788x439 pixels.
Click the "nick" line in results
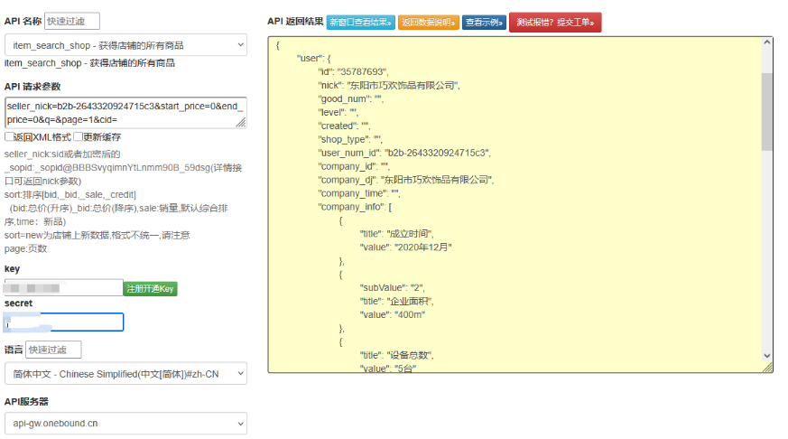point(389,86)
